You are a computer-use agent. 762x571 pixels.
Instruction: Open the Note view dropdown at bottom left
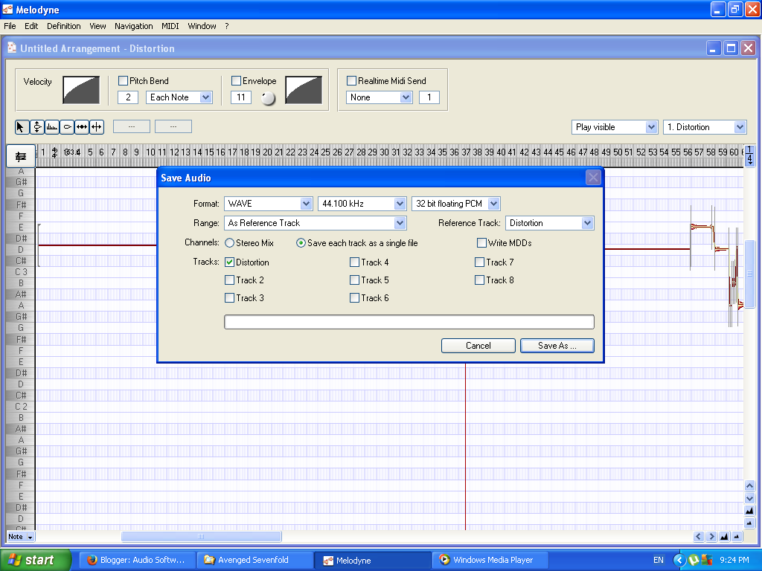click(x=20, y=537)
